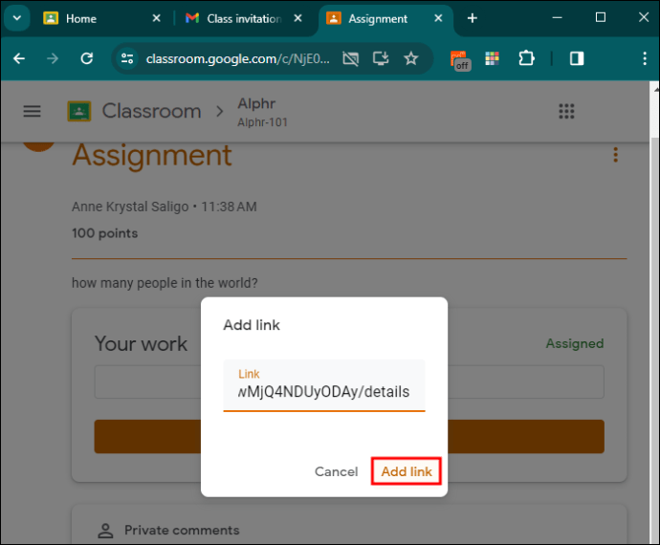
Task: Open the Extensions puzzle-piece menu
Action: click(x=526, y=58)
